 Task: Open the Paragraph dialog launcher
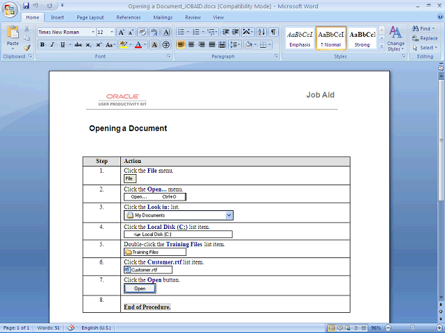click(x=276, y=56)
